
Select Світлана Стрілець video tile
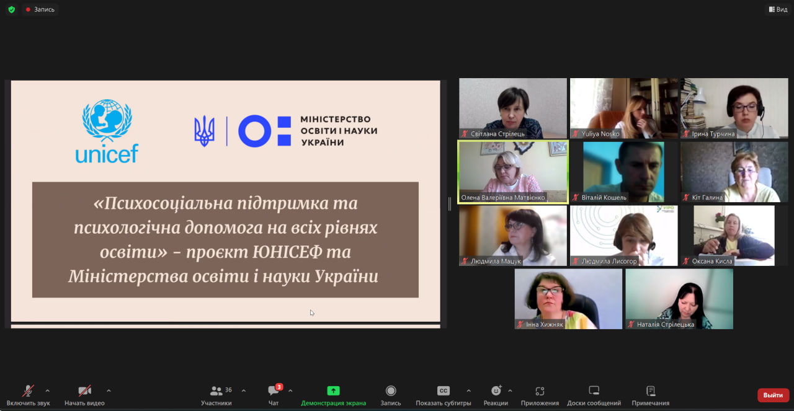[x=513, y=108]
